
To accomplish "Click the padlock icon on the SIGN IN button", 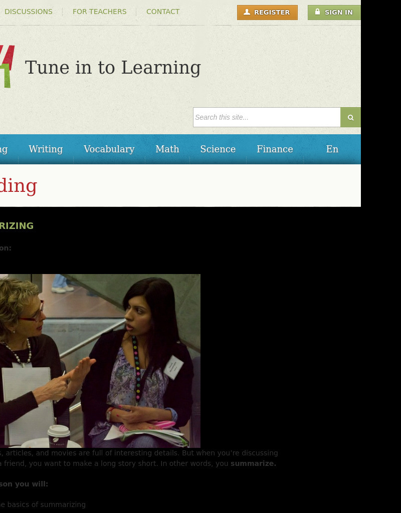I will click(317, 12).
